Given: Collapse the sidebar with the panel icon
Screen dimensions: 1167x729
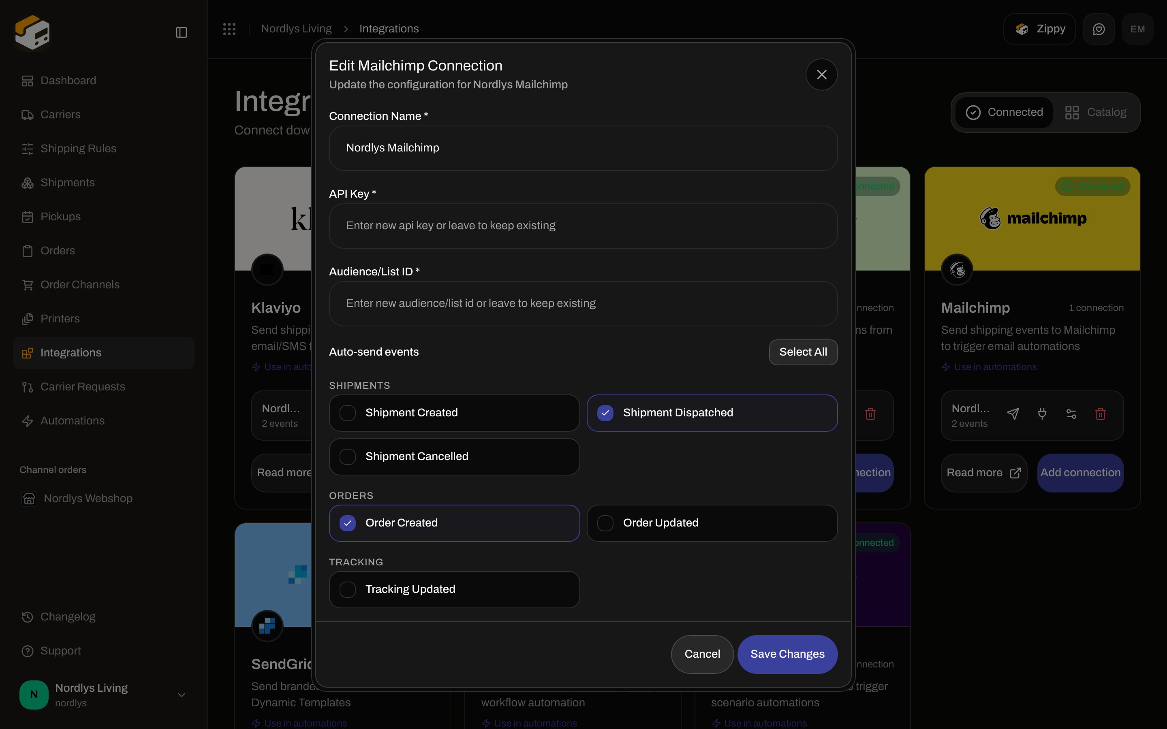Looking at the screenshot, I should pyautogui.click(x=181, y=32).
